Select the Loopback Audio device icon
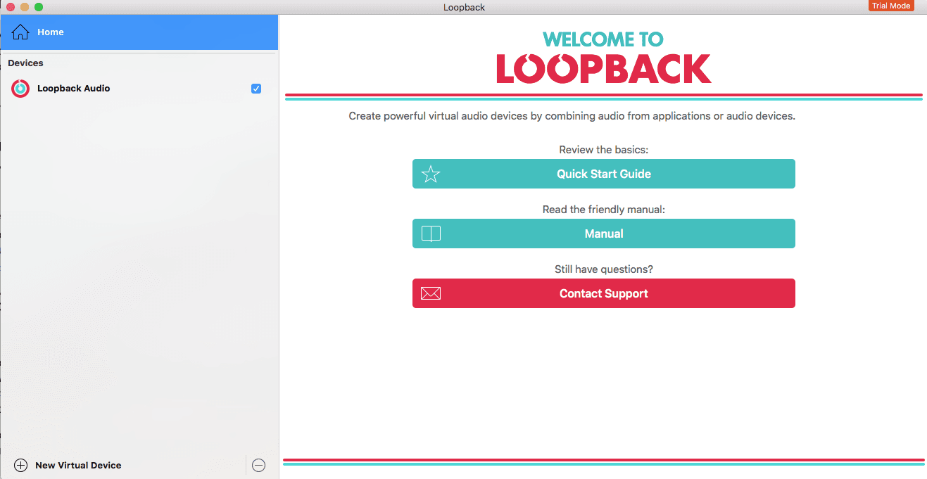Viewport: 927px width, 479px height. point(20,88)
